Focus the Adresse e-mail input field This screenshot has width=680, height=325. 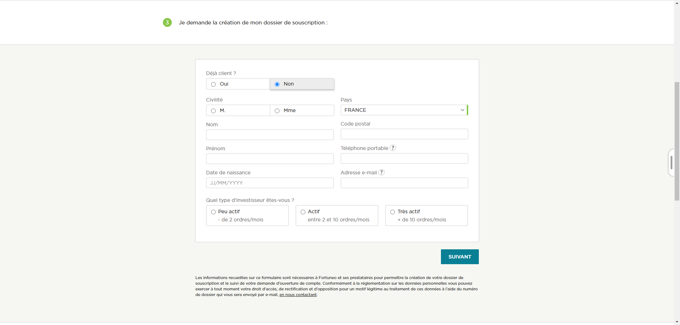pyautogui.click(x=404, y=183)
